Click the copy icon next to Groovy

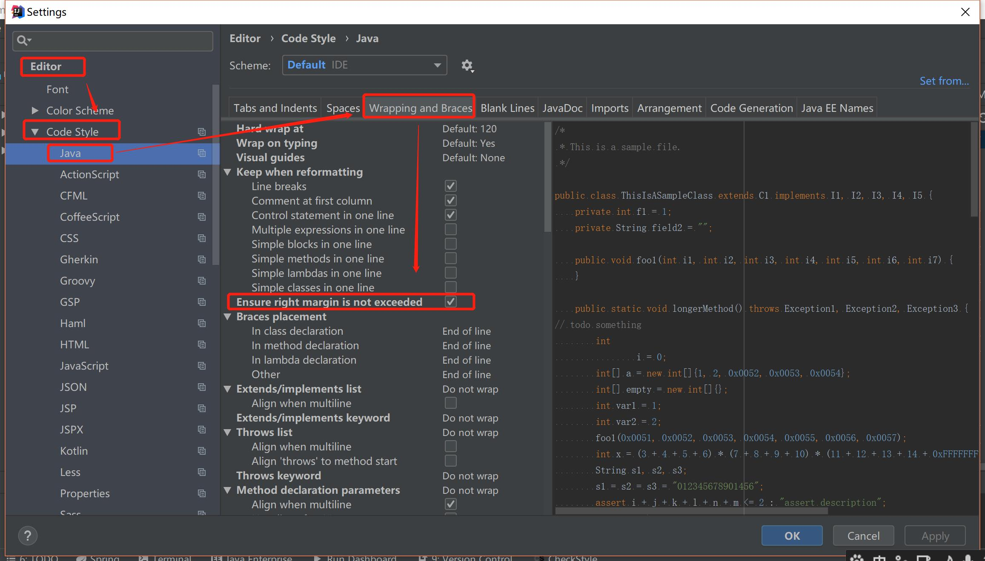(x=202, y=281)
